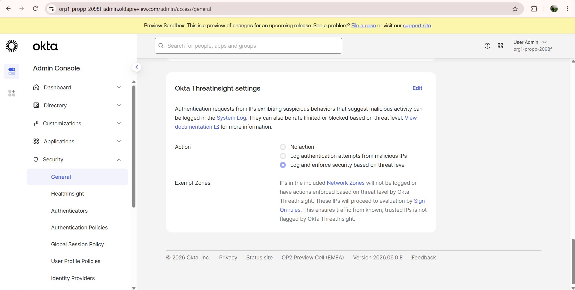Image resolution: width=575 pixels, height=290 pixels.
Task: Open Authenticators in the sidebar
Action: [x=69, y=211]
